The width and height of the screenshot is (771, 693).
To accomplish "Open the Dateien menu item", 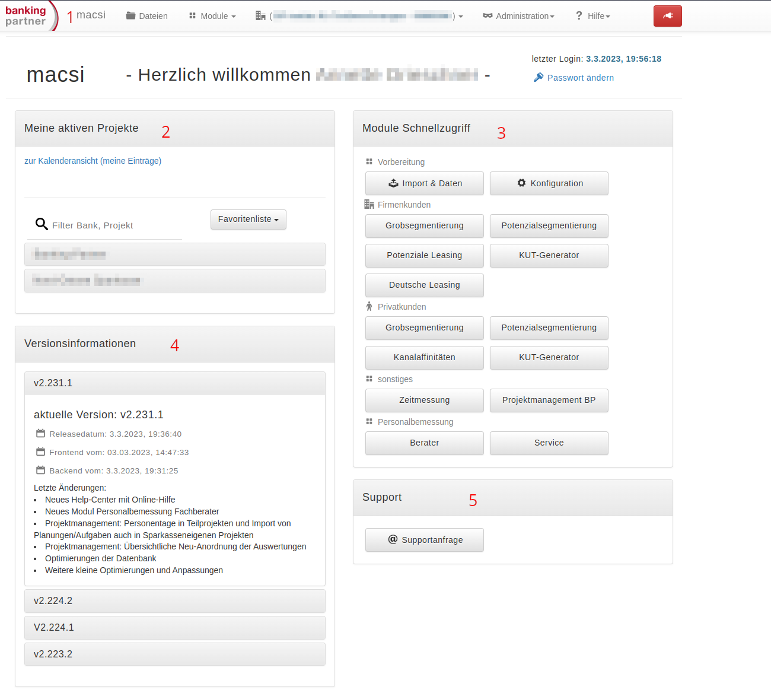I will [147, 16].
